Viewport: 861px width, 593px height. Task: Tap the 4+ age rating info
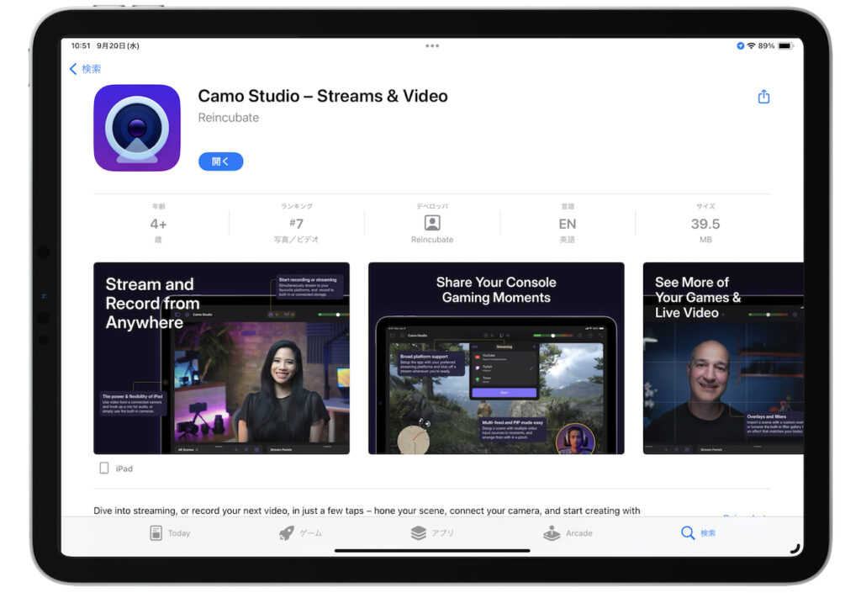tap(158, 224)
